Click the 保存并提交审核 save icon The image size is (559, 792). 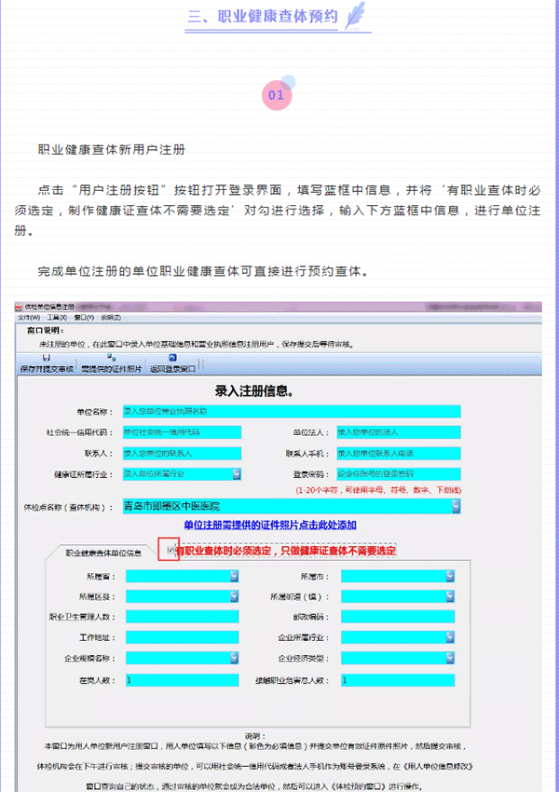47,358
